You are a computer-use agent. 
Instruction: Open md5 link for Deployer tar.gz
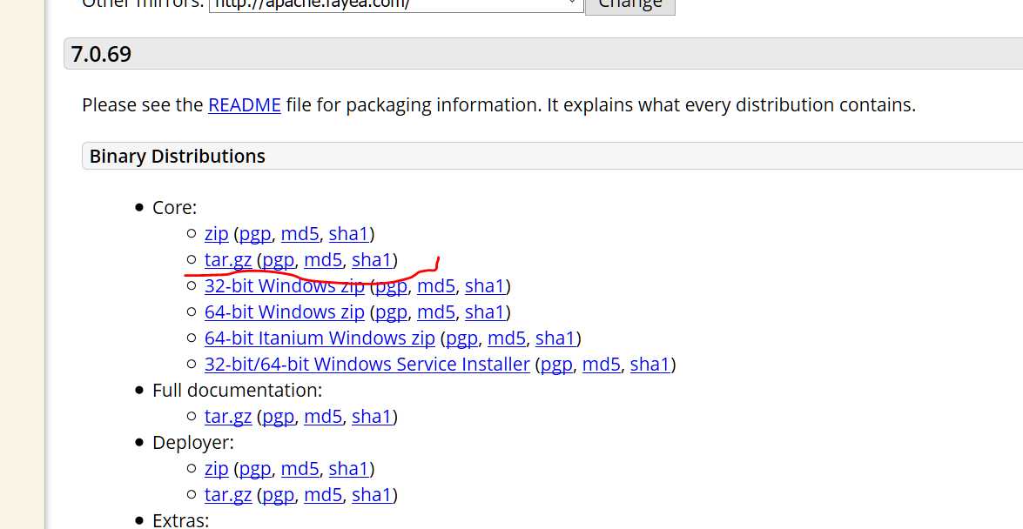pos(323,494)
